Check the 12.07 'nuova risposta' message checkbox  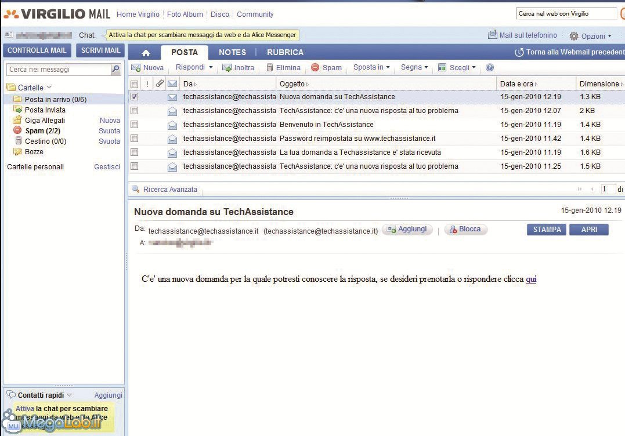point(134,110)
